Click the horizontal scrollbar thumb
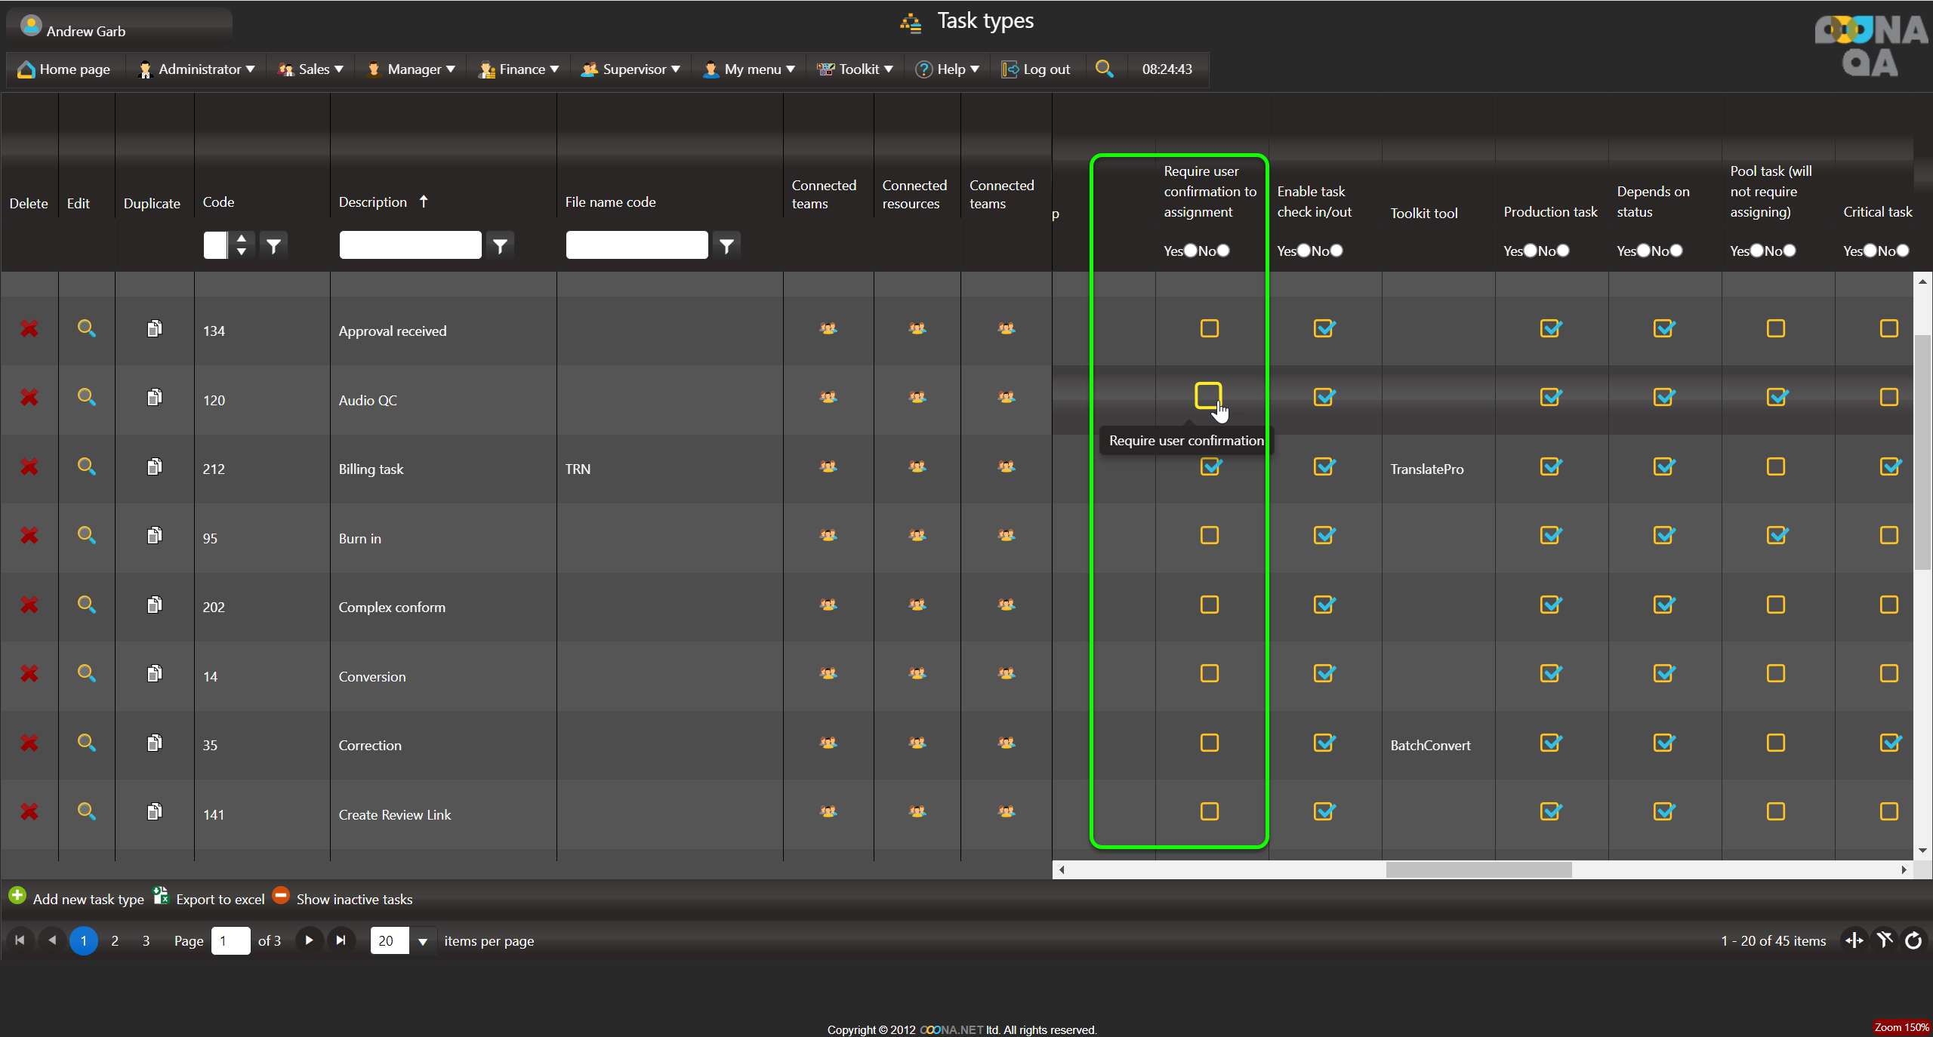Screen dimensions: 1933x1037 point(1478,869)
